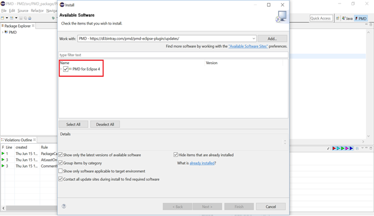Click the Deselect All button
Image resolution: width=374 pixels, height=216 pixels.
(105, 125)
